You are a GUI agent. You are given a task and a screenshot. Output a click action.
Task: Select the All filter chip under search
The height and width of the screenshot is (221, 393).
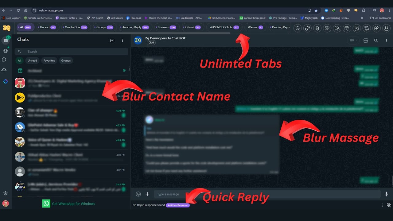coord(19,60)
